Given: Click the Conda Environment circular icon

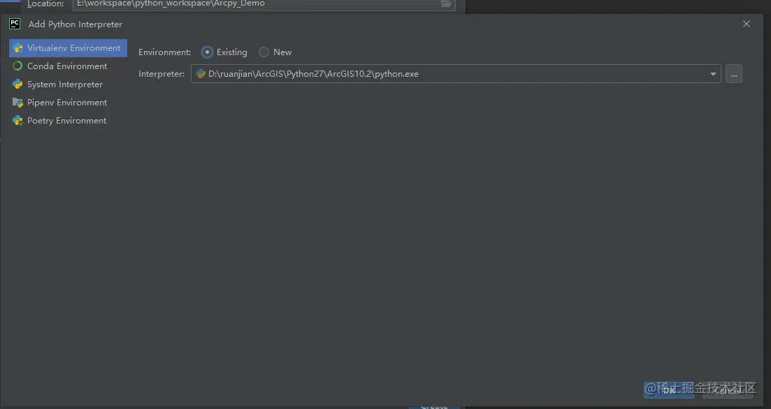Looking at the screenshot, I should [17, 66].
